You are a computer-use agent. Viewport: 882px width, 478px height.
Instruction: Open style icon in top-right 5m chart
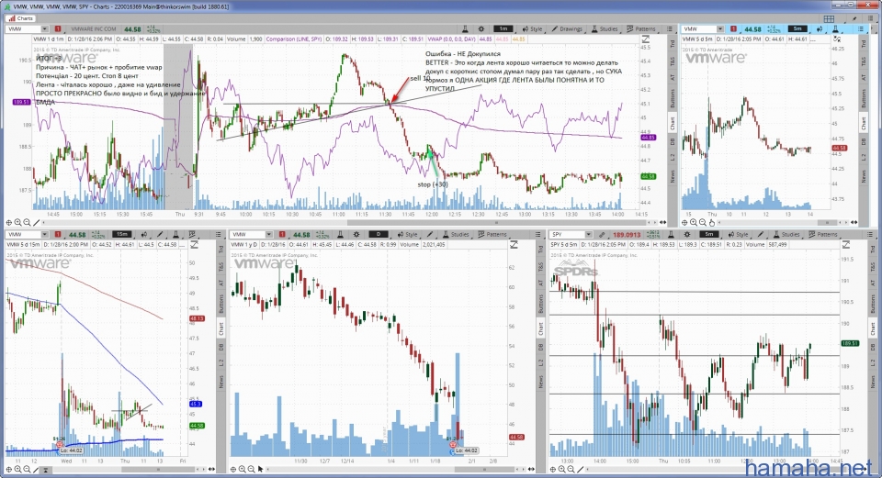pyautogui.click(x=820, y=29)
